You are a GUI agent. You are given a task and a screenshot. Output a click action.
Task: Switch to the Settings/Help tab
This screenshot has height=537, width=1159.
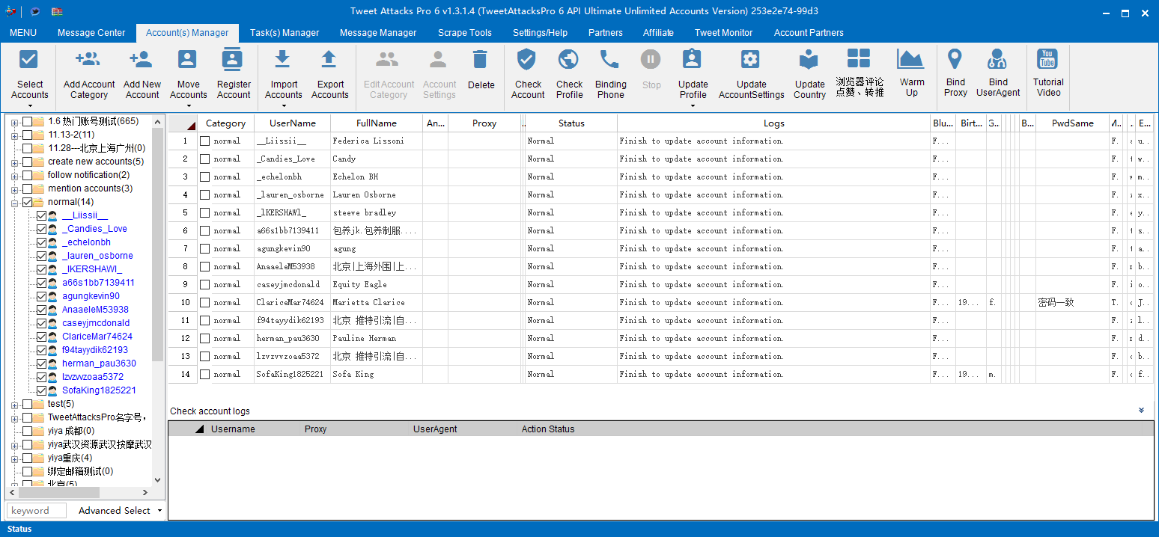click(x=540, y=33)
